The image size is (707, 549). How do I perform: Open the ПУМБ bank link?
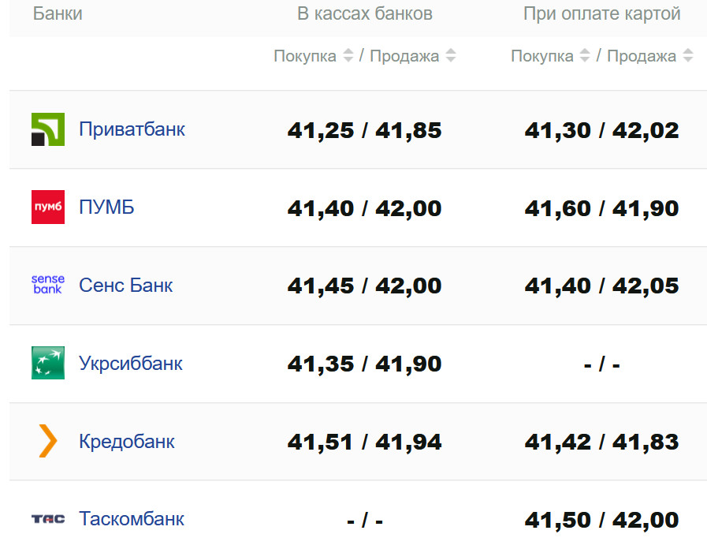(106, 207)
